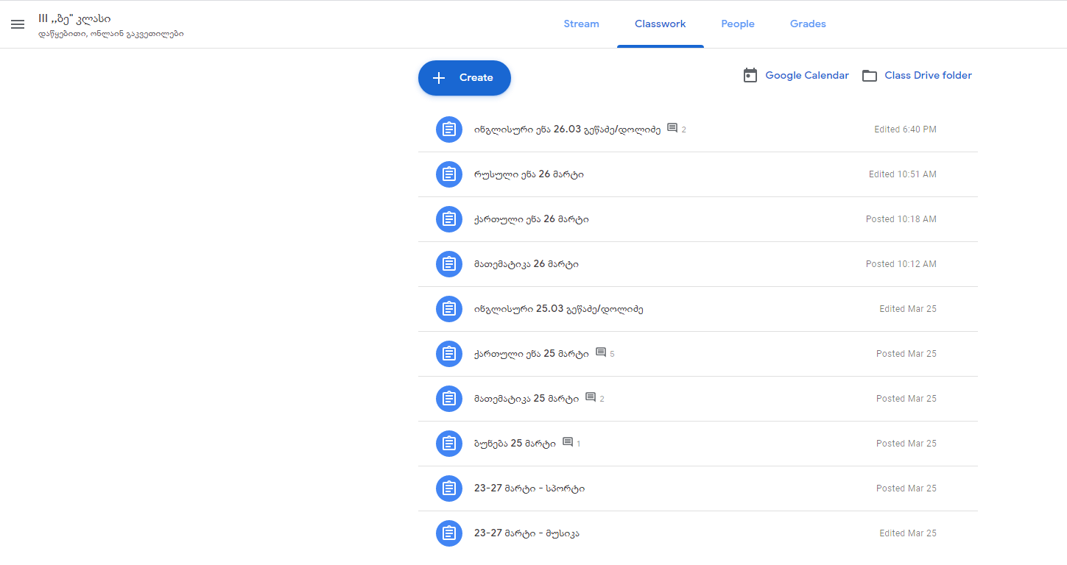Click assignment icon for მათემატიკა 25 მარტი
The width and height of the screenshot is (1067, 565).
[449, 399]
